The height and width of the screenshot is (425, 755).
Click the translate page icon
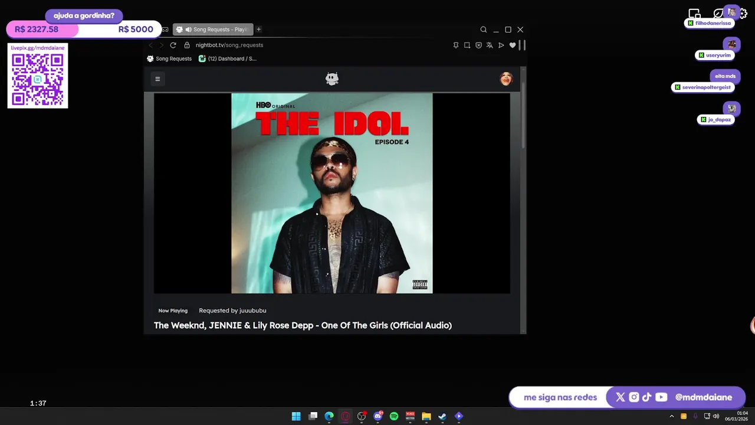[x=490, y=45]
